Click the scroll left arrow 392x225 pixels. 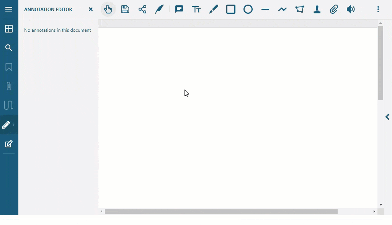click(101, 212)
